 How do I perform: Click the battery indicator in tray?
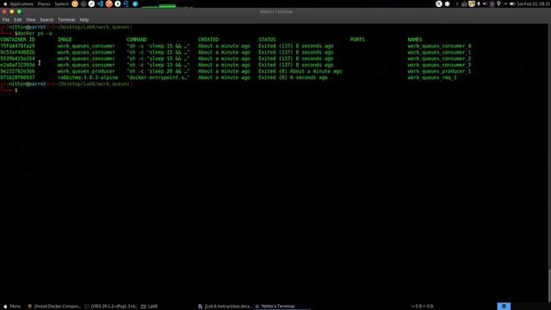click(x=512, y=3)
